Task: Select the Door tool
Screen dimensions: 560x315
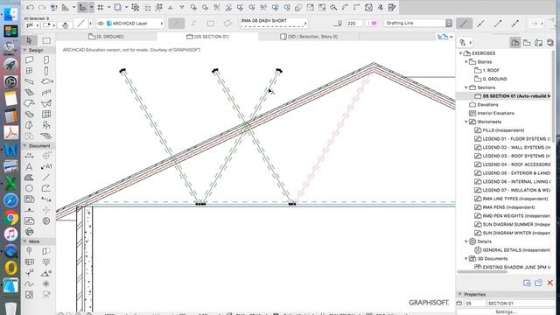Action: 46,60
